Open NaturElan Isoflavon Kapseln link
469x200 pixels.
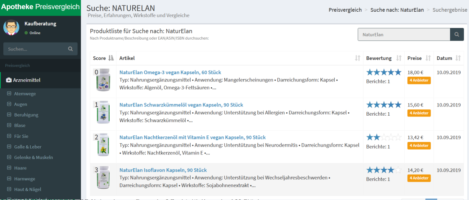tap(163, 170)
